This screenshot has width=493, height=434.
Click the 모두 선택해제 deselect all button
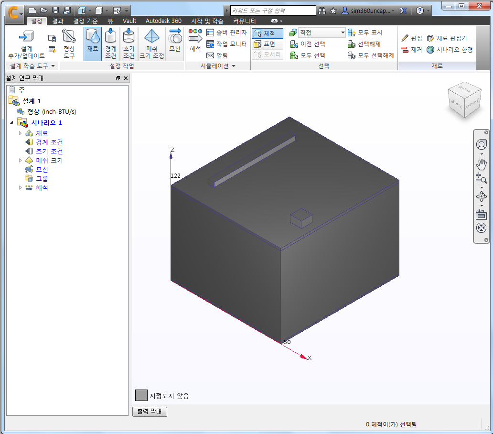click(x=370, y=55)
